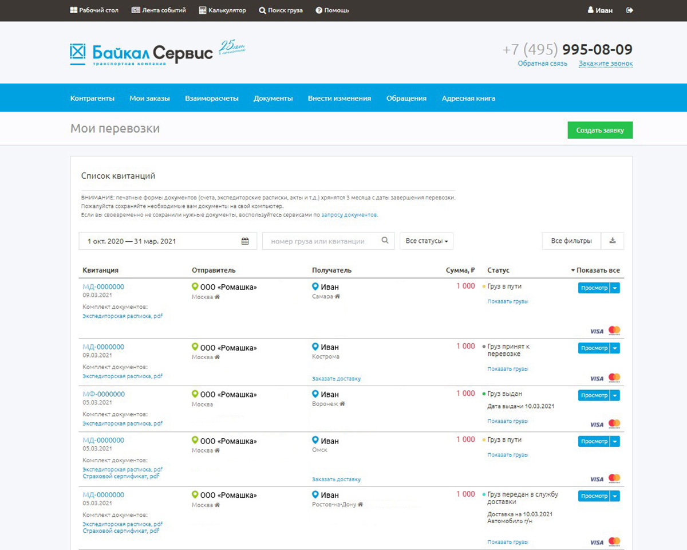This screenshot has height=550, width=687.
Task: Click the download icon beside Все фильтры
Action: click(x=612, y=241)
